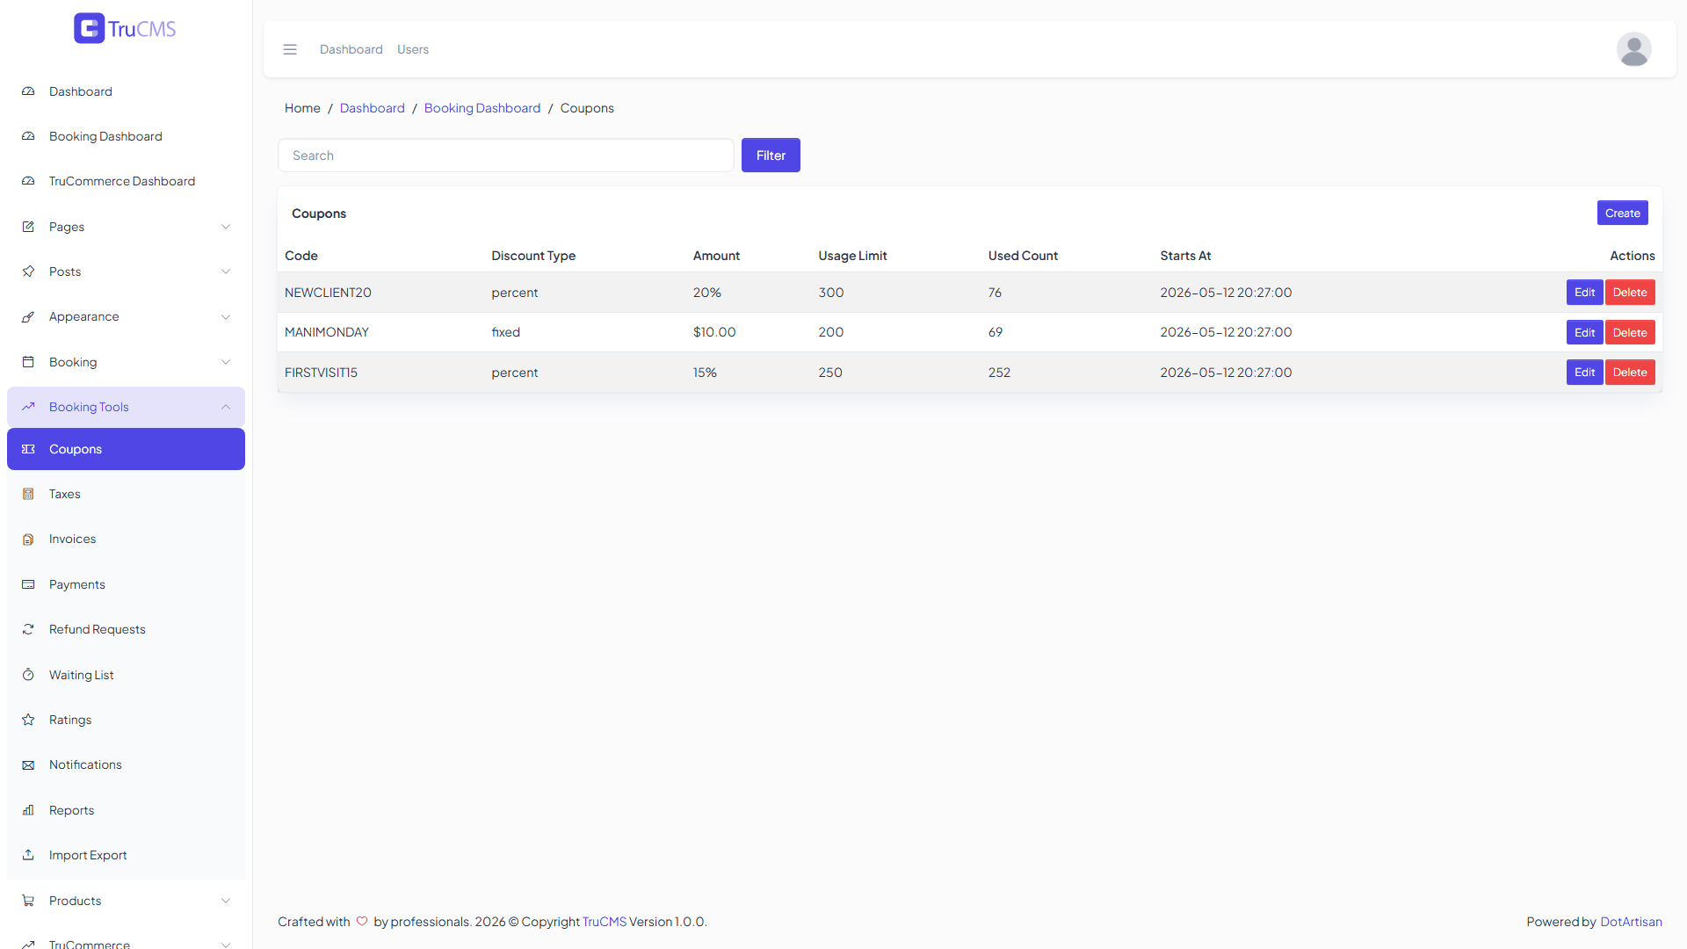Image resolution: width=1687 pixels, height=949 pixels.
Task: Expand the Posts sidebar section
Action: click(126, 272)
